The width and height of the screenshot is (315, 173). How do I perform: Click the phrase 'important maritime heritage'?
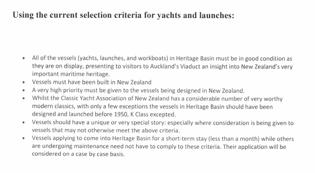click(x=70, y=75)
